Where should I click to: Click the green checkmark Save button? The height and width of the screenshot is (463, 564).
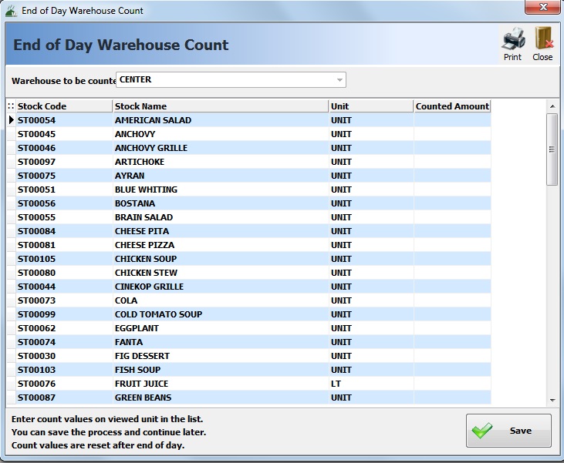click(x=508, y=431)
